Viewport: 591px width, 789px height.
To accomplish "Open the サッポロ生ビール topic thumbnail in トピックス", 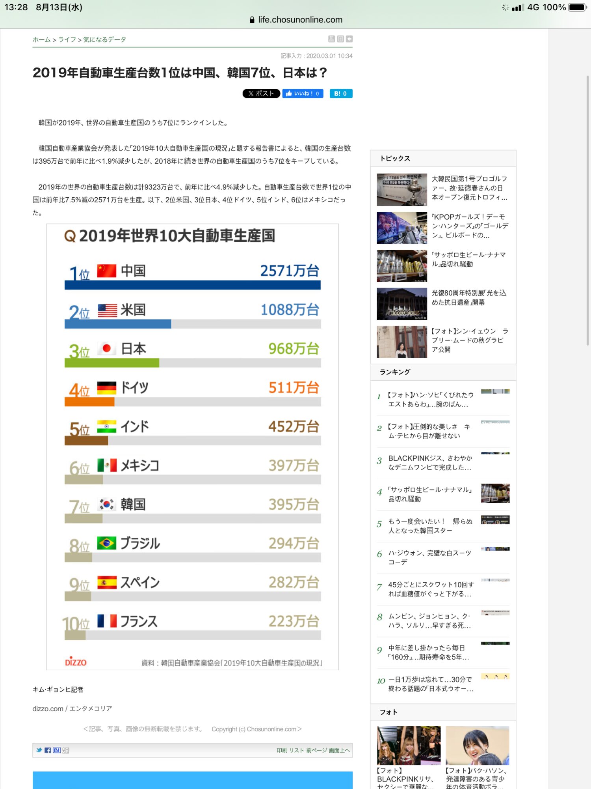I will click(x=402, y=266).
